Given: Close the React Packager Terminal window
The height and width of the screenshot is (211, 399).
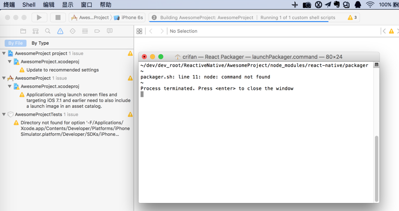Looking at the screenshot, I should (x=144, y=56).
